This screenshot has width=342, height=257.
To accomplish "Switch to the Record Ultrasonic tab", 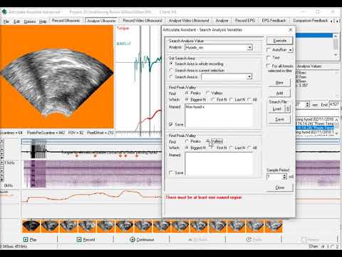I will coord(66,21).
